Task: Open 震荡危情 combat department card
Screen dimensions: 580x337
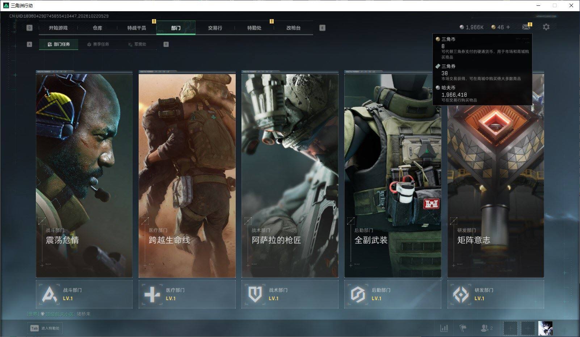Action: tap(84, 174)
